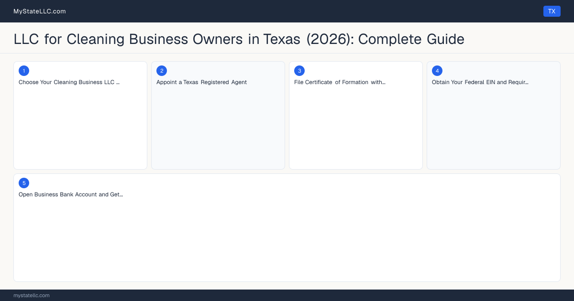574x301 pixels.
Task: Click the mystatellc.com footer text
Action: coord(32,295)
